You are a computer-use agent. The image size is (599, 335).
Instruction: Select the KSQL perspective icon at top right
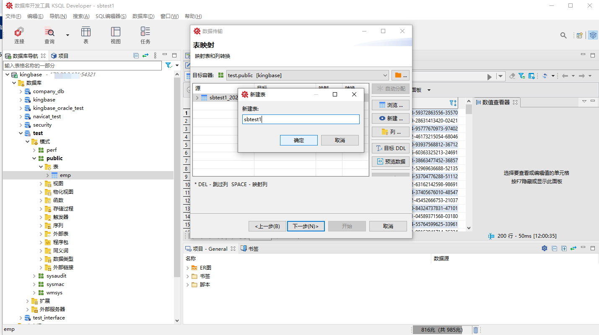[593, 35]
